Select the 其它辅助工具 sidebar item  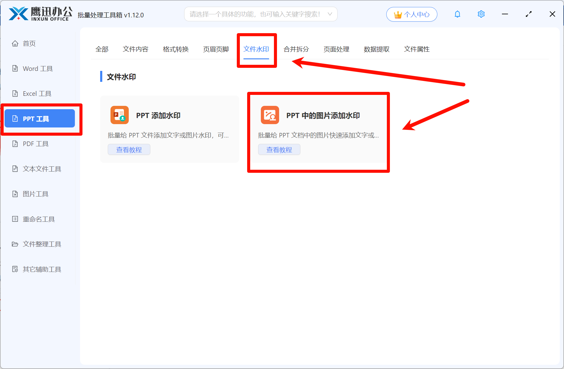tap(42, 269)
